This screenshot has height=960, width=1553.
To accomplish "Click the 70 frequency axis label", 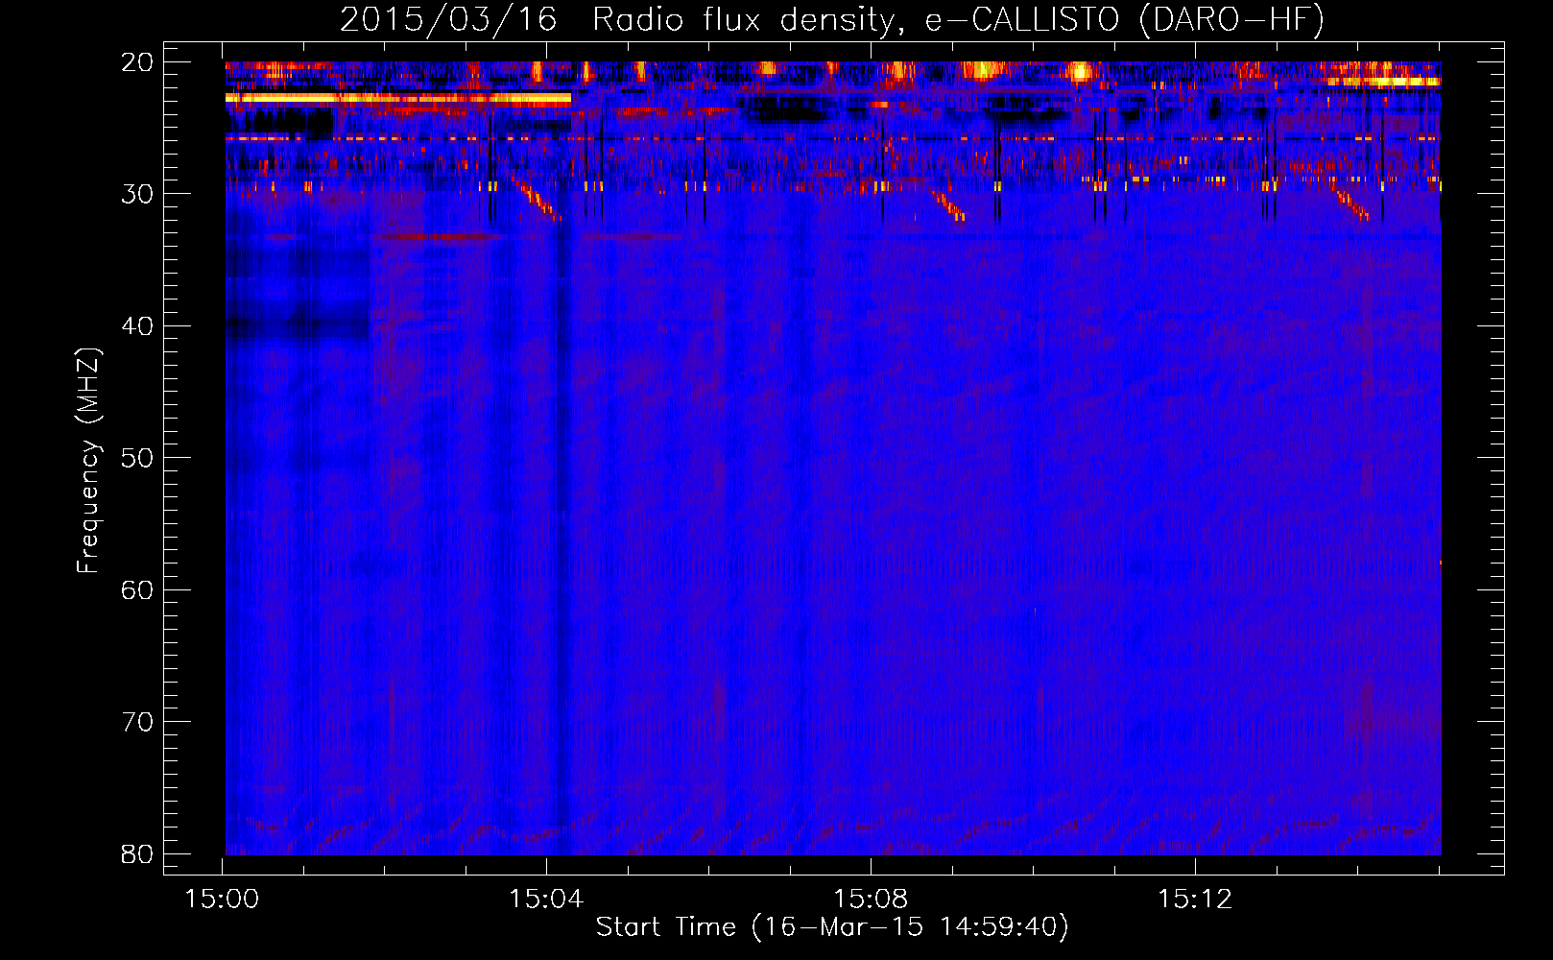I will click(x=138, y=721).
